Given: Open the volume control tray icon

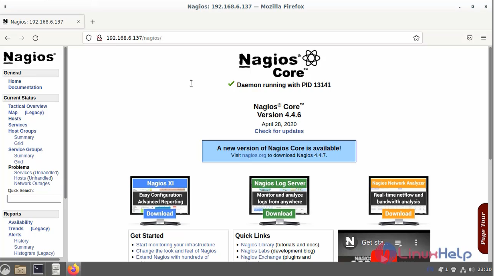Looking at the screenshot, I should coord(472,270).
